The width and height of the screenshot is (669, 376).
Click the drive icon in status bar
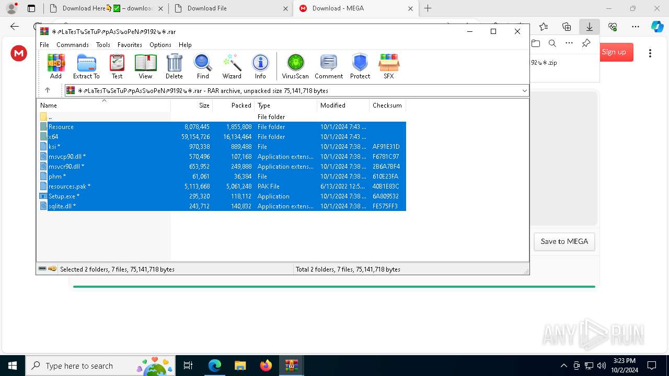click(42, 269)
